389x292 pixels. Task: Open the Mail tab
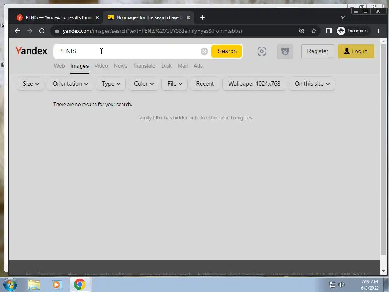coord(183,66)
